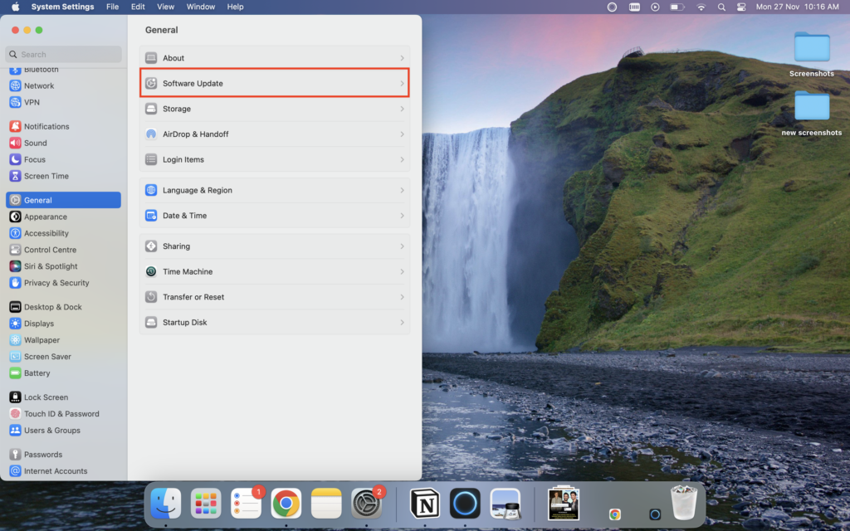
Task: Open Notion from the Dock
Action: (x=425, y=504)
